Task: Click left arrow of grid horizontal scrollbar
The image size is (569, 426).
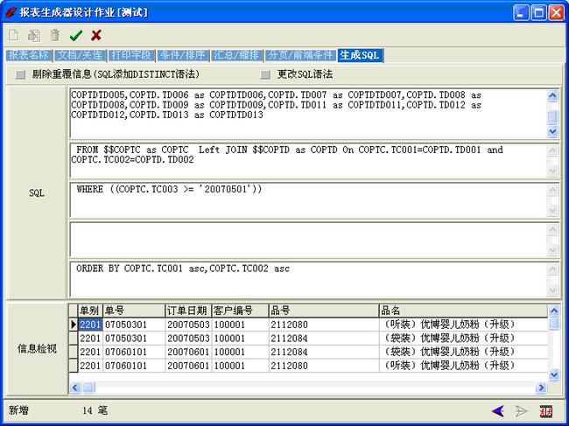Action: coord(75,388)
